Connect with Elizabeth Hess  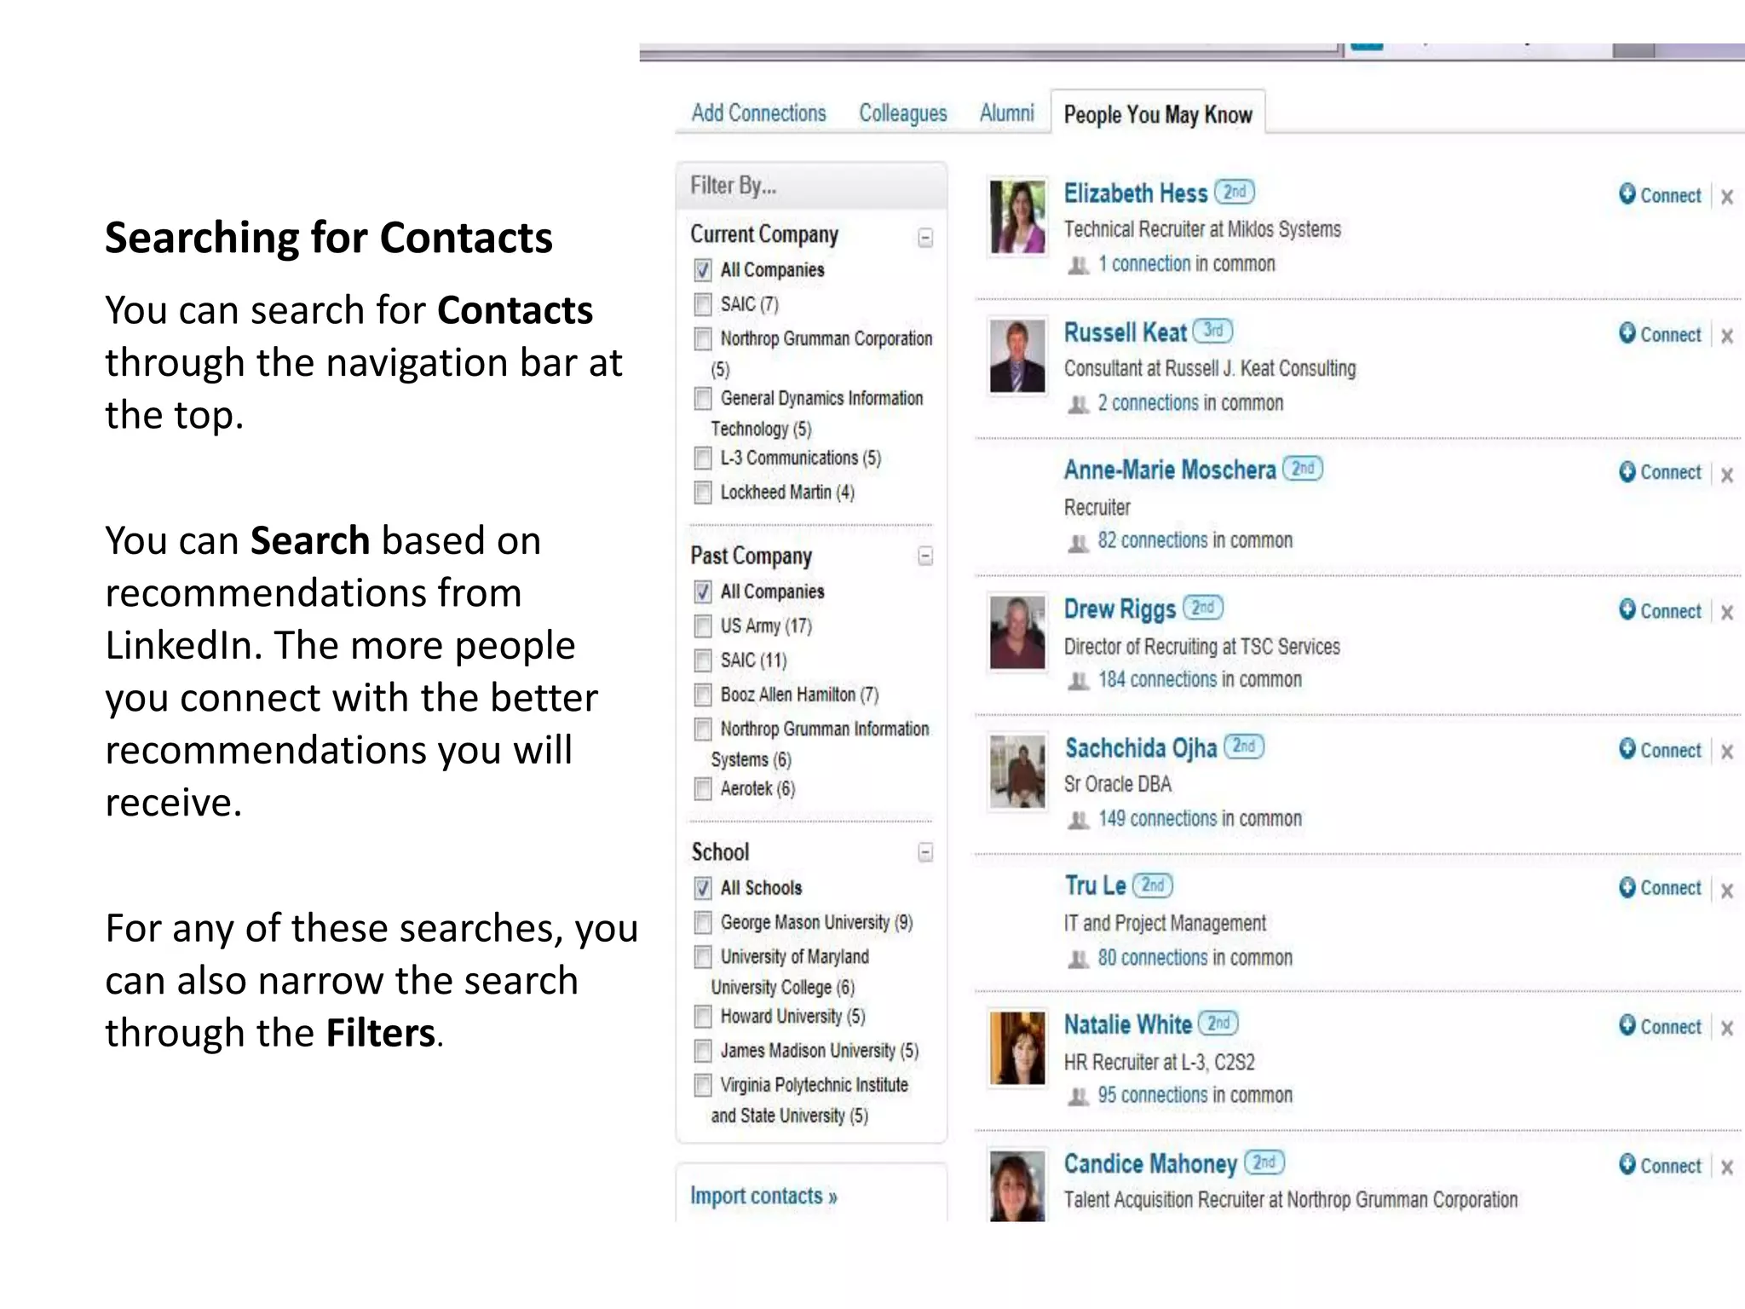[x=1660, y=195]
